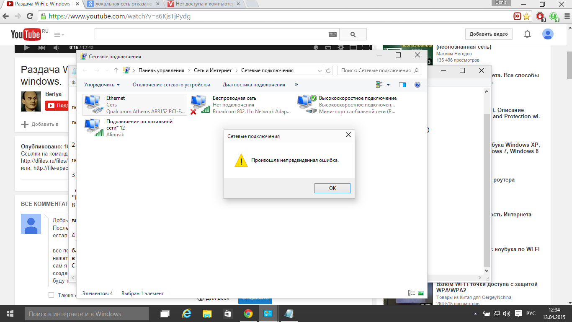Select the Беспроводная сеть wireless adapter

[x=241, y=105]
